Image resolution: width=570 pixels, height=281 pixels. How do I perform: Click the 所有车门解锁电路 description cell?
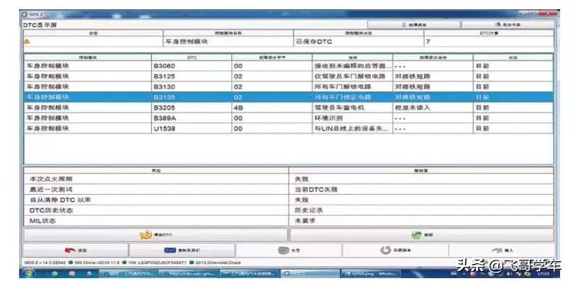pos(352,87)
